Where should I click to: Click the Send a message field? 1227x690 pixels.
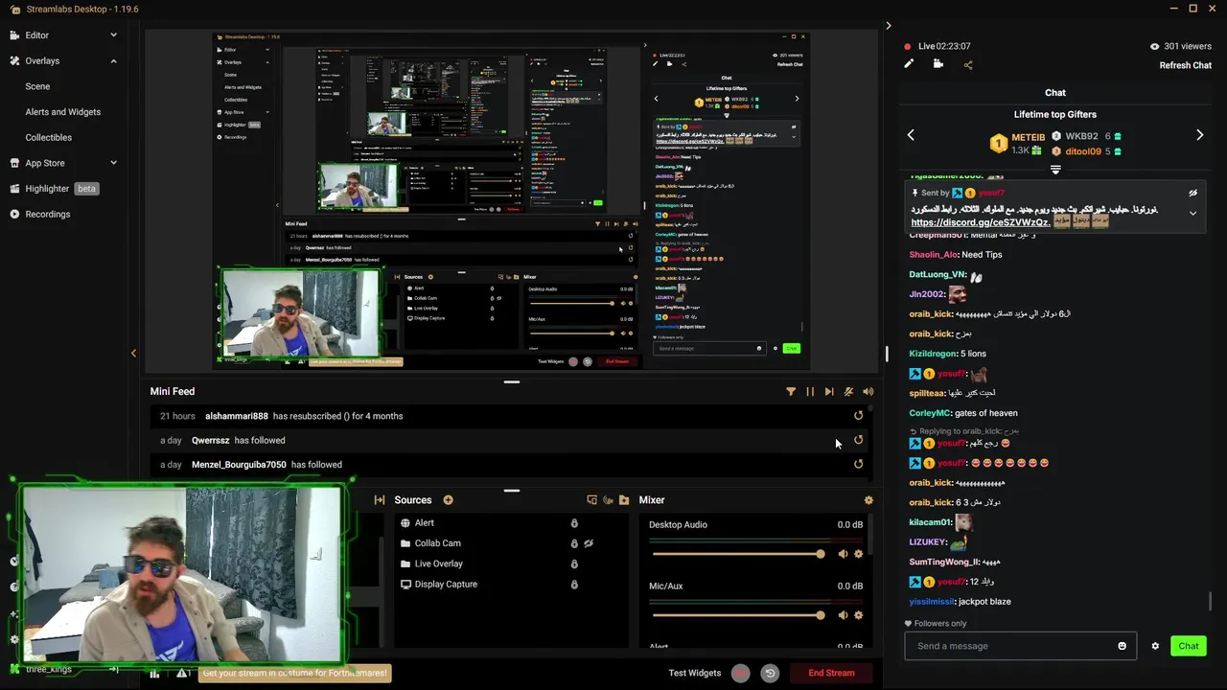click(x=1020, y=646)
